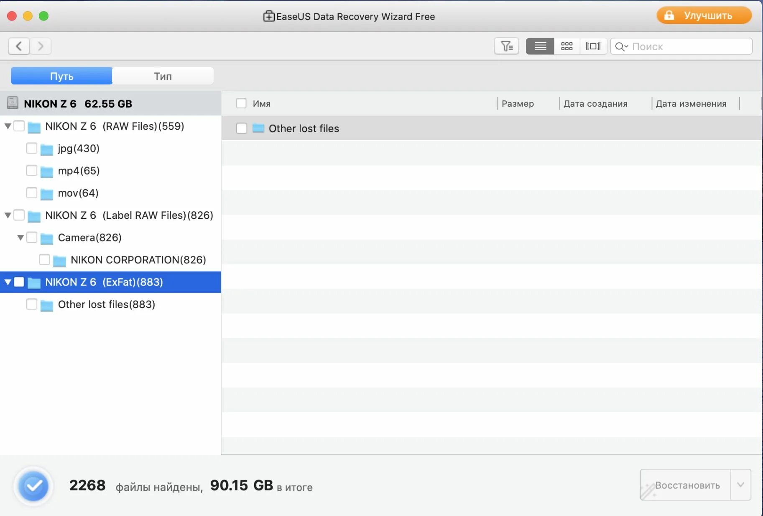Image resolution: width=763 pixels, height=516 pixels.
Task: Switch to the Тип tab
Action: (x=163, y=76)
